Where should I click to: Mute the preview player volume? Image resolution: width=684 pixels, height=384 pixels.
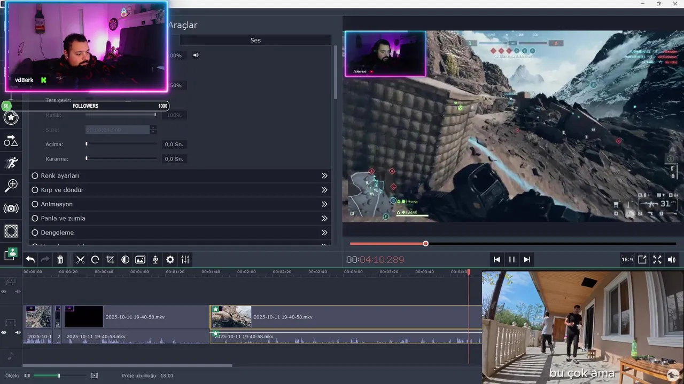click(x=672, y=260)
